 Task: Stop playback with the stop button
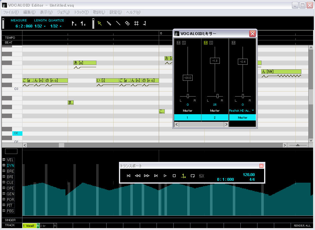[x=174, y=176]
